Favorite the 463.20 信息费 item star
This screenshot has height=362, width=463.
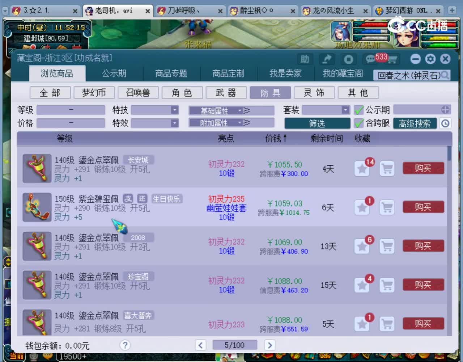click(362, 285)
